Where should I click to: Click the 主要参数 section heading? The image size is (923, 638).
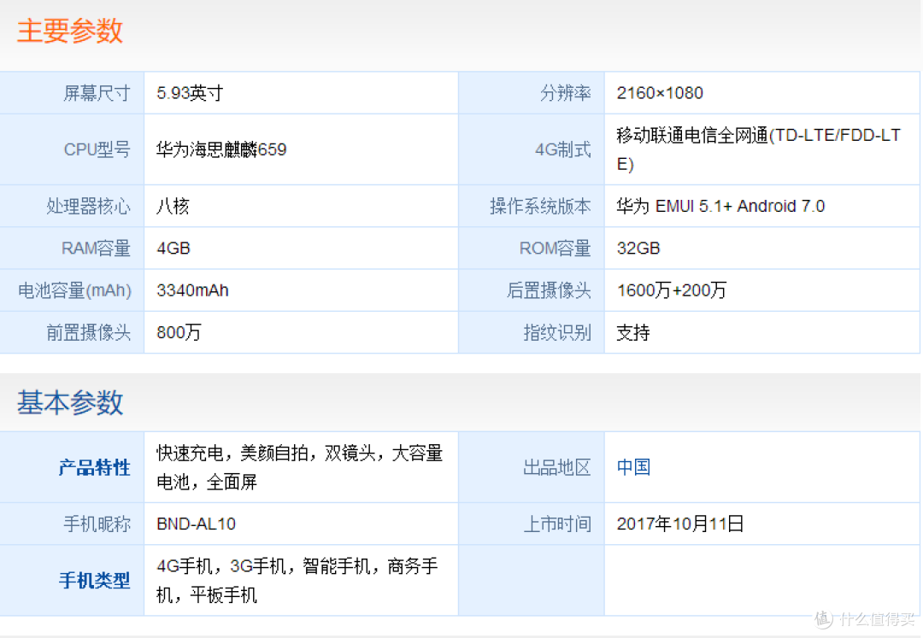[69, 31]
